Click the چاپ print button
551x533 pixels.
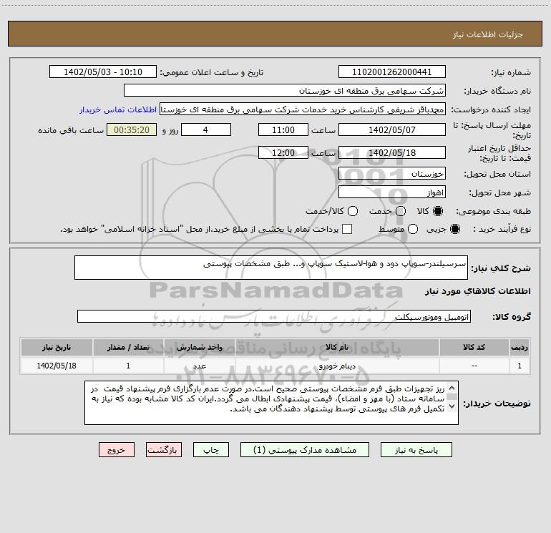(211, 450)
